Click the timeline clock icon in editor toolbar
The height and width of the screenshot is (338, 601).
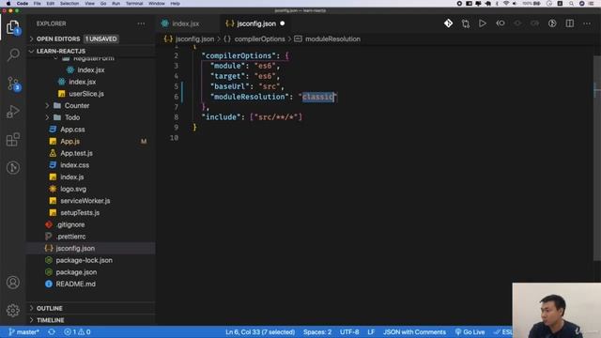pos(552,23)
